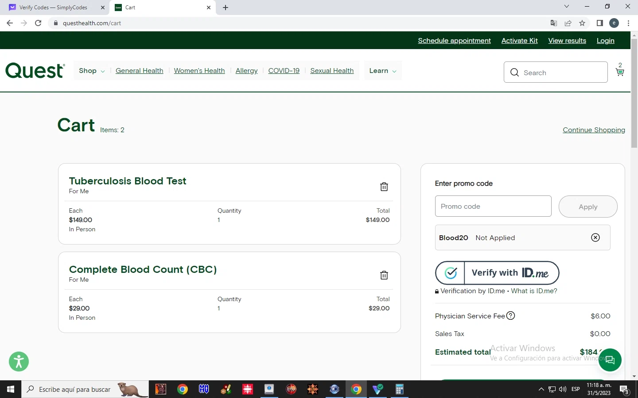Open Women's Health category

(x=199, y=71)
